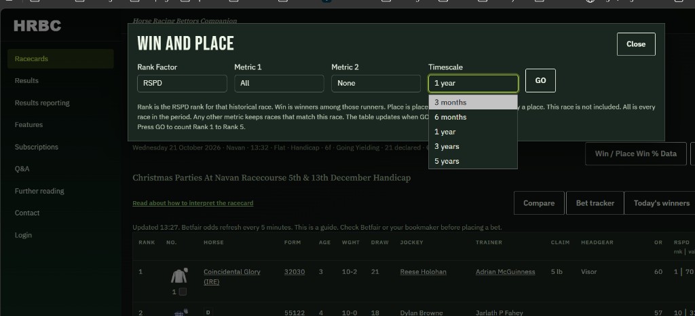
Task: Click the OR column header
Action: coord(658,243)
